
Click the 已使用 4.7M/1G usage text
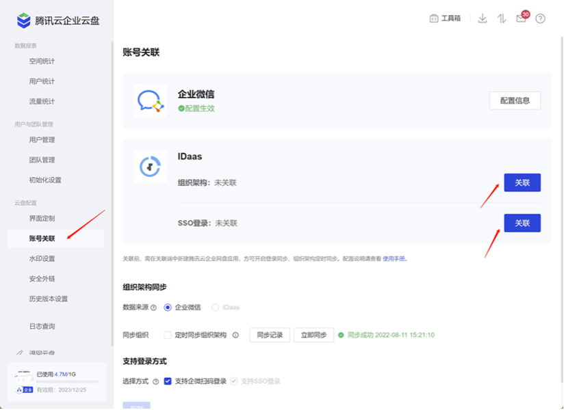[56, 374]
